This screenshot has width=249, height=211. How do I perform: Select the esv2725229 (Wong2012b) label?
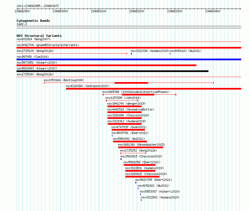tap(35, 51)
